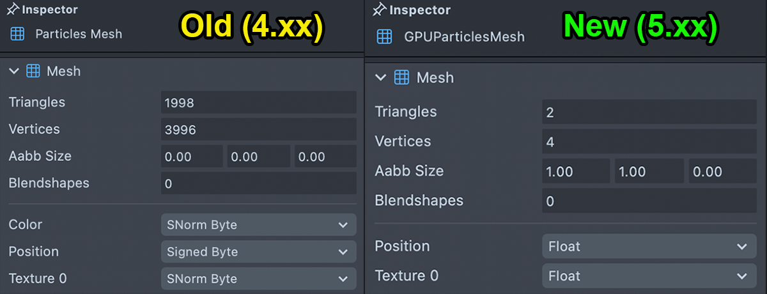Screen dimensions: 767x294
Task: Open the Color format dropdown (SNorm Byte)
Action: click(x=258, y=225)
